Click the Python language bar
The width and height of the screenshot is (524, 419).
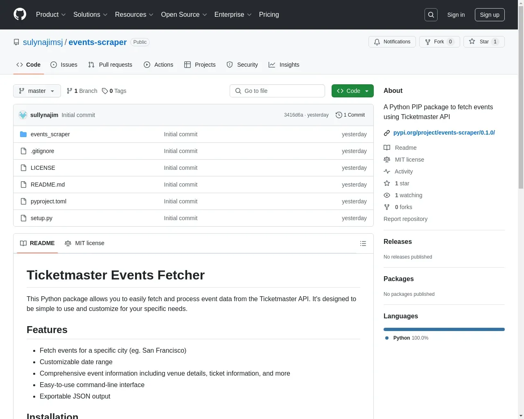coord(444,329)
